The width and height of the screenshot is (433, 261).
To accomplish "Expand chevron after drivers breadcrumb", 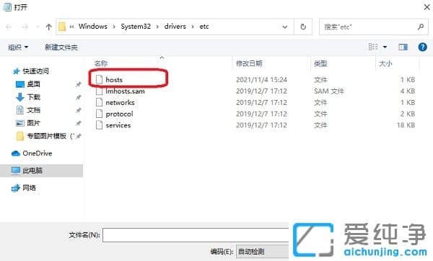I will click(x=193, y=27).
